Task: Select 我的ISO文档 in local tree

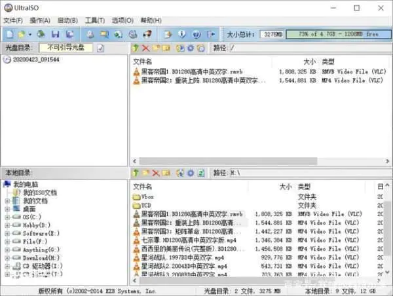Action: tap(40, 193)
